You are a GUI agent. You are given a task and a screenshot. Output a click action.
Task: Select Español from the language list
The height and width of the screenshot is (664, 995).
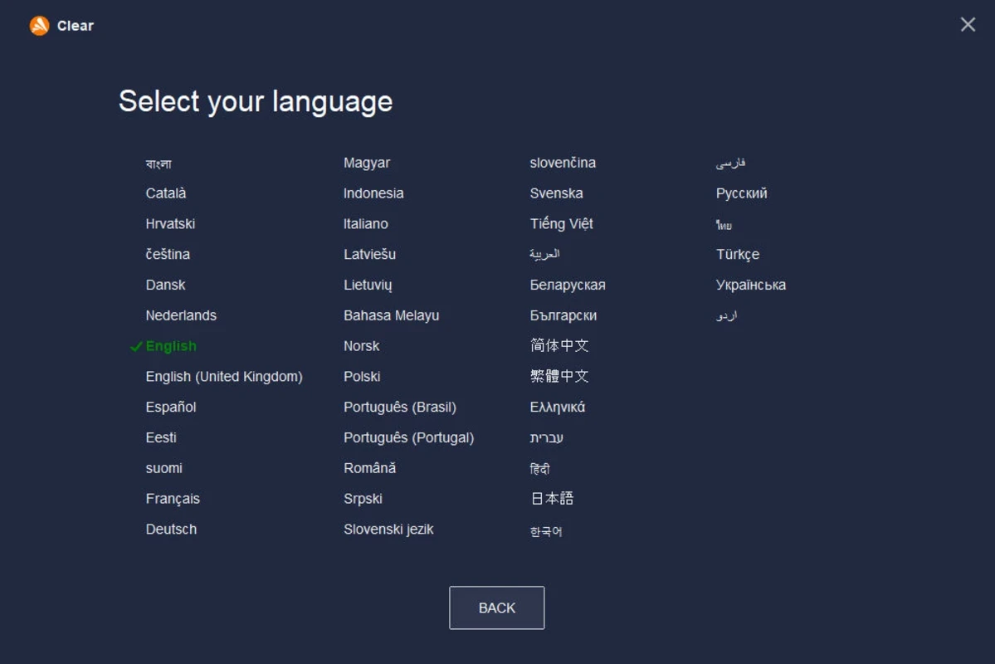(171, 408)
